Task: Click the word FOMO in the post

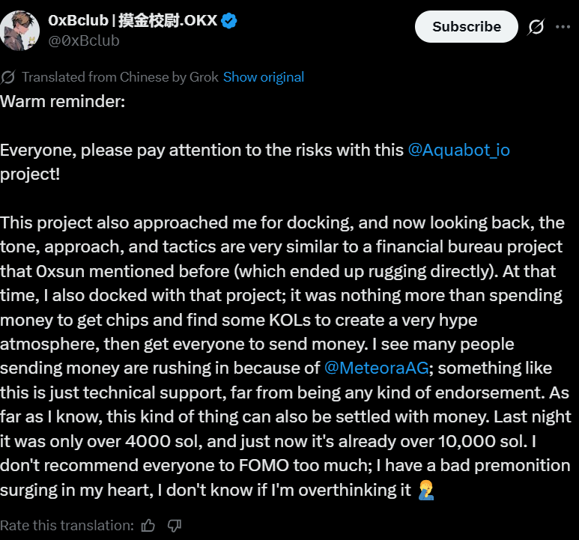Action: click(264, 465)
